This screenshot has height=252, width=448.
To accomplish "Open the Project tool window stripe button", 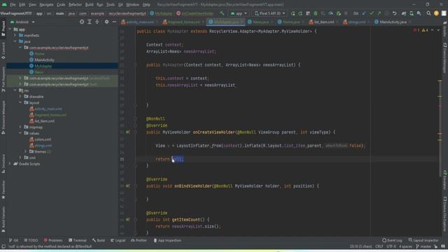I will click(3, 29).
